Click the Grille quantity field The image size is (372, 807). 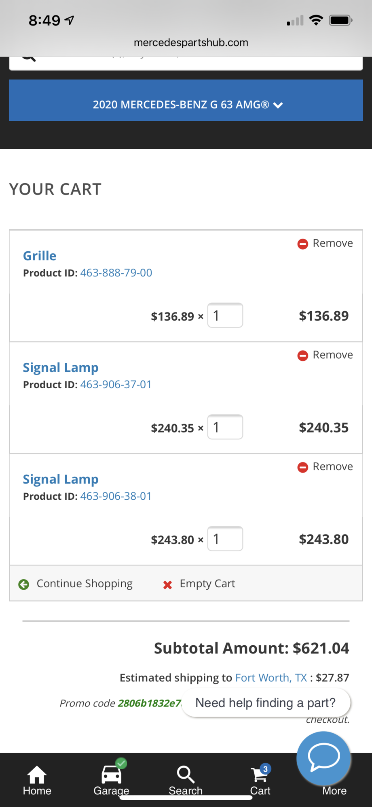[225, 315]
